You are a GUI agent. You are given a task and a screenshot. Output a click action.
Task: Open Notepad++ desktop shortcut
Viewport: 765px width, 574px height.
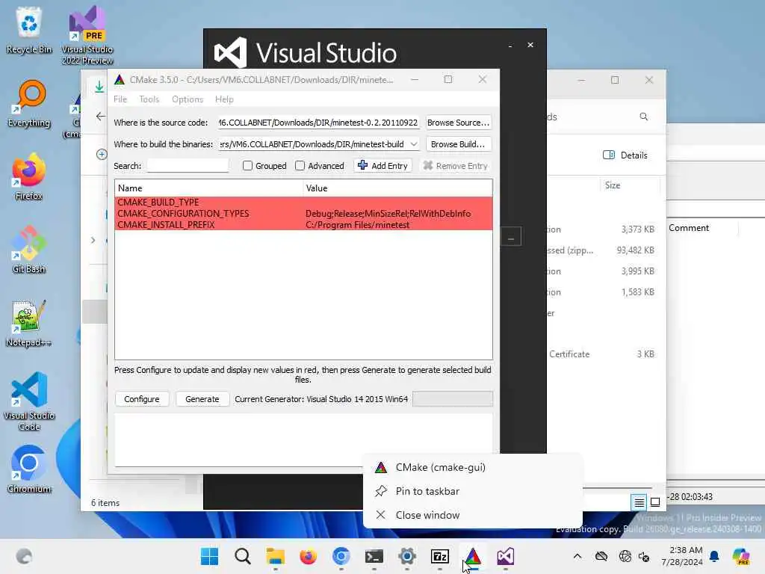pyautogui.click(x=29, y=323)
